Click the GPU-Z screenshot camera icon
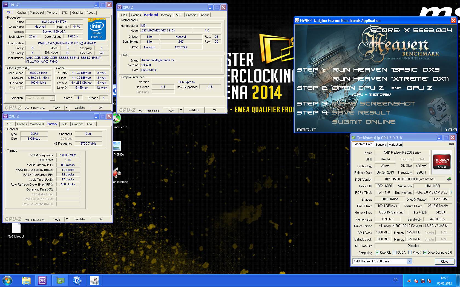 point(451,144)
